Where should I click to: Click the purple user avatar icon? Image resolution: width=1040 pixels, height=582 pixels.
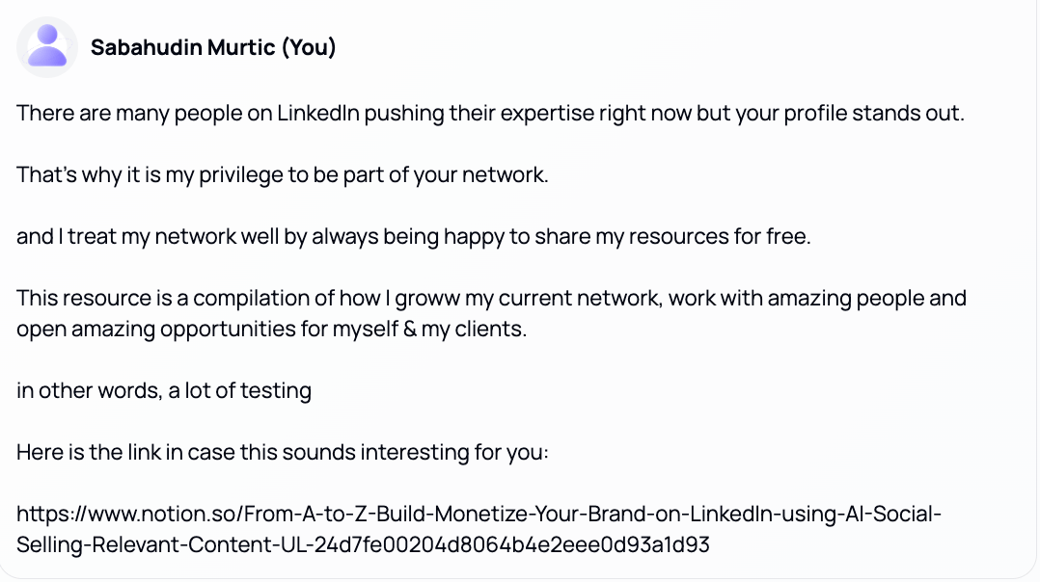[47, 46]
